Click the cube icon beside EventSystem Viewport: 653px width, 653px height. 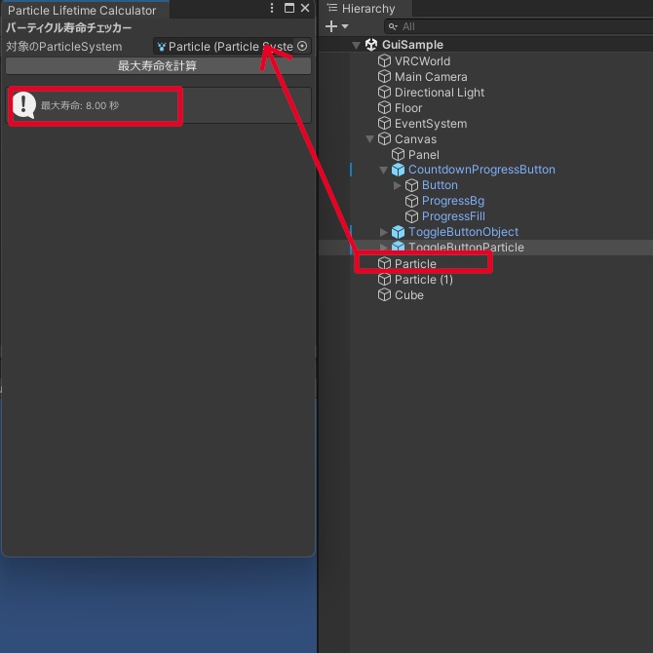click(384, 123)
